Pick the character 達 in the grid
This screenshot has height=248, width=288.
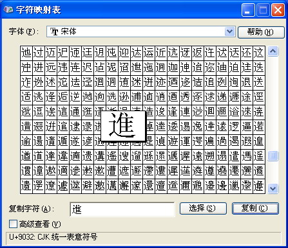tap(51, 156)
